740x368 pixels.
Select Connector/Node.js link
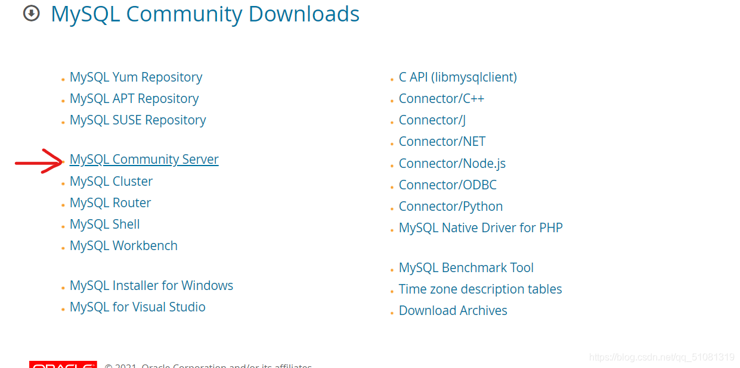click(x=452, y=163)
